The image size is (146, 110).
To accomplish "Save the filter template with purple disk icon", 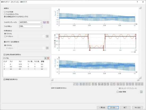I will pos(44,22).
